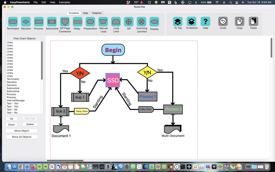Image resolution: width=275 pixels, height=172 pixels.
Task: Click the Undo toolbar icon
Action: coord(223,22)
